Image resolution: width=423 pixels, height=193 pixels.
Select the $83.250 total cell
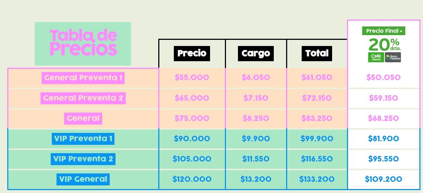click(x=317, y=118)
